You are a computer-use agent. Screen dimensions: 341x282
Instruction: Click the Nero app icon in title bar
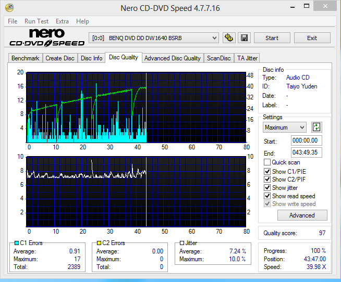click(x=9, y=8)
